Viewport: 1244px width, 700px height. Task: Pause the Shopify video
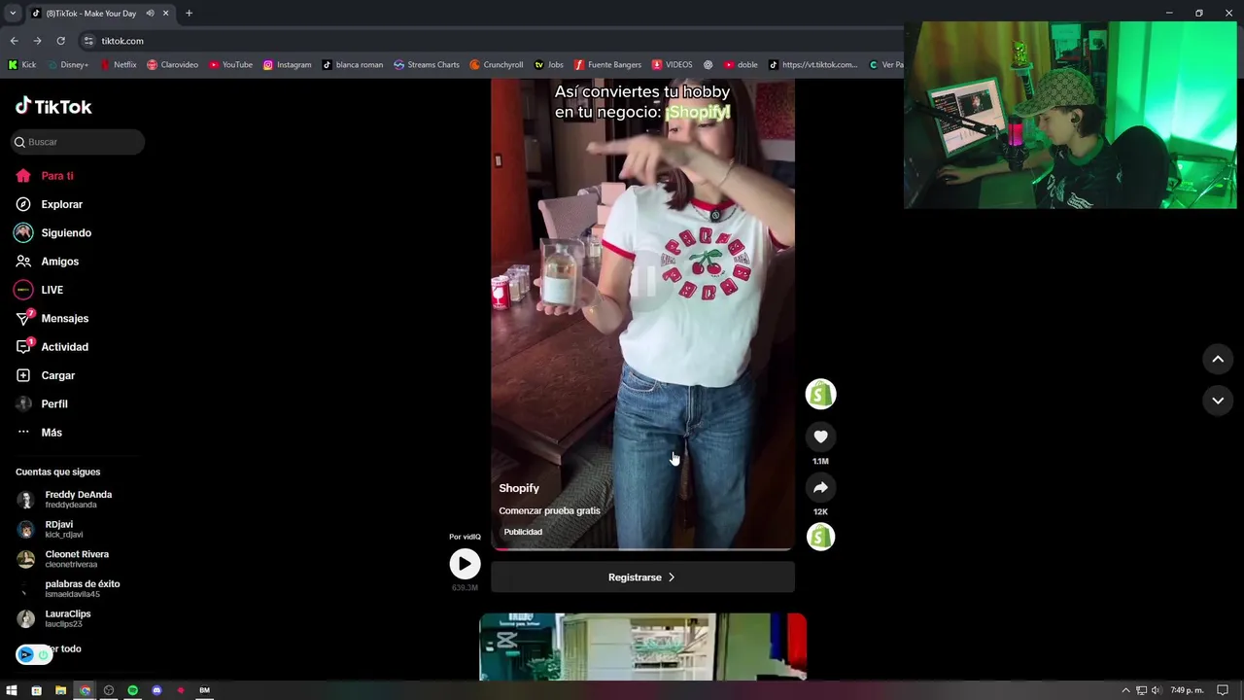click(x=642, y=280)
